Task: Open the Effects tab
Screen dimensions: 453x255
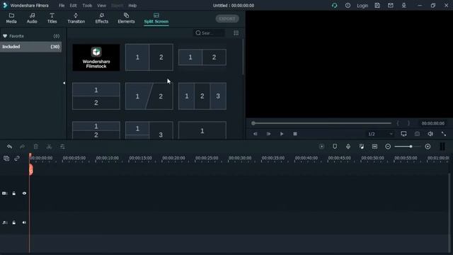Action: pos(102,18)
